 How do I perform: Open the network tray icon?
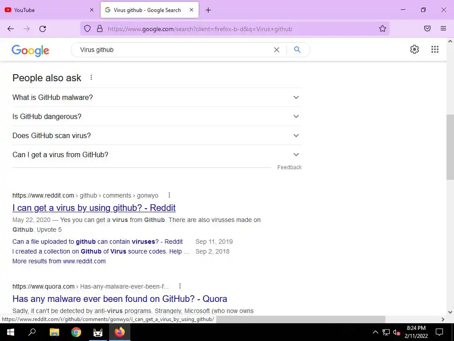pyautogui.click(x=386, y=332)
